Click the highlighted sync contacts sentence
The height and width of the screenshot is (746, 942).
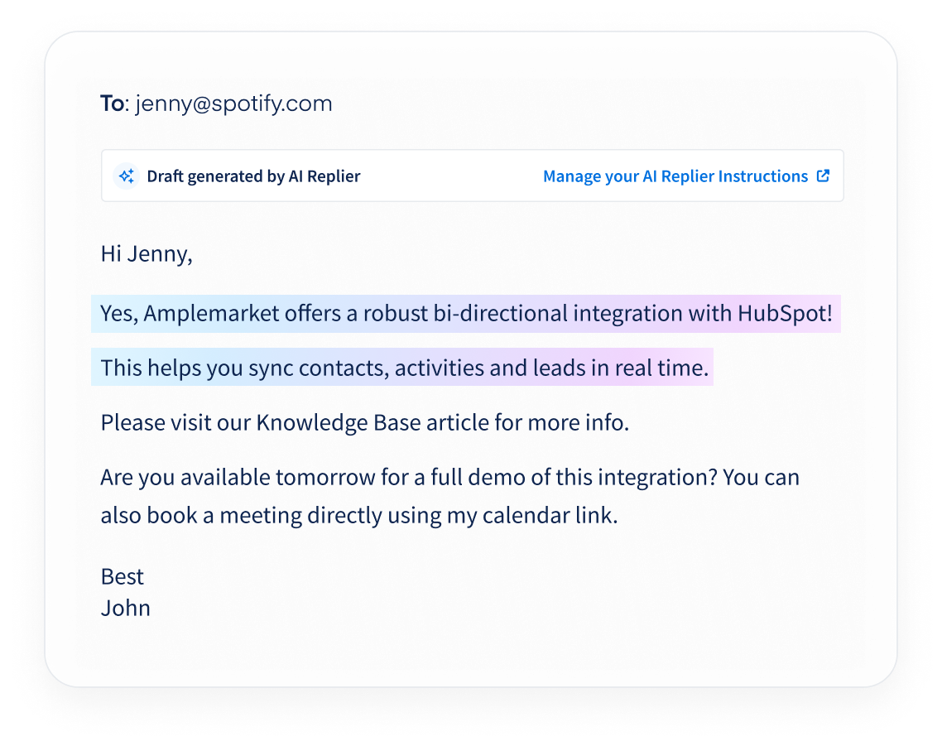[x=404, y=368]
